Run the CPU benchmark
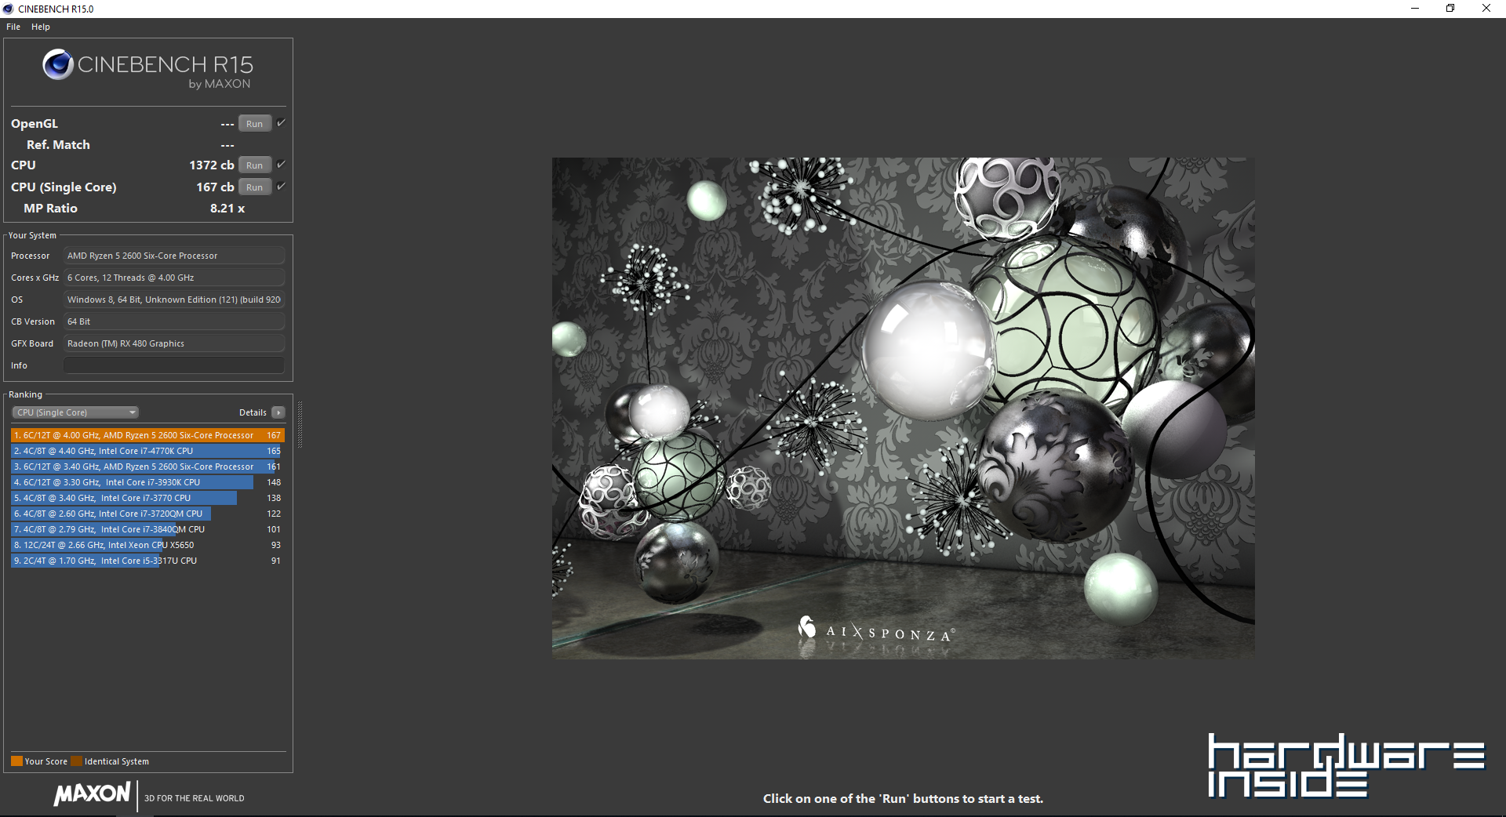The image size is (1506, 817). pyautogui.click(x=254, y=165)
